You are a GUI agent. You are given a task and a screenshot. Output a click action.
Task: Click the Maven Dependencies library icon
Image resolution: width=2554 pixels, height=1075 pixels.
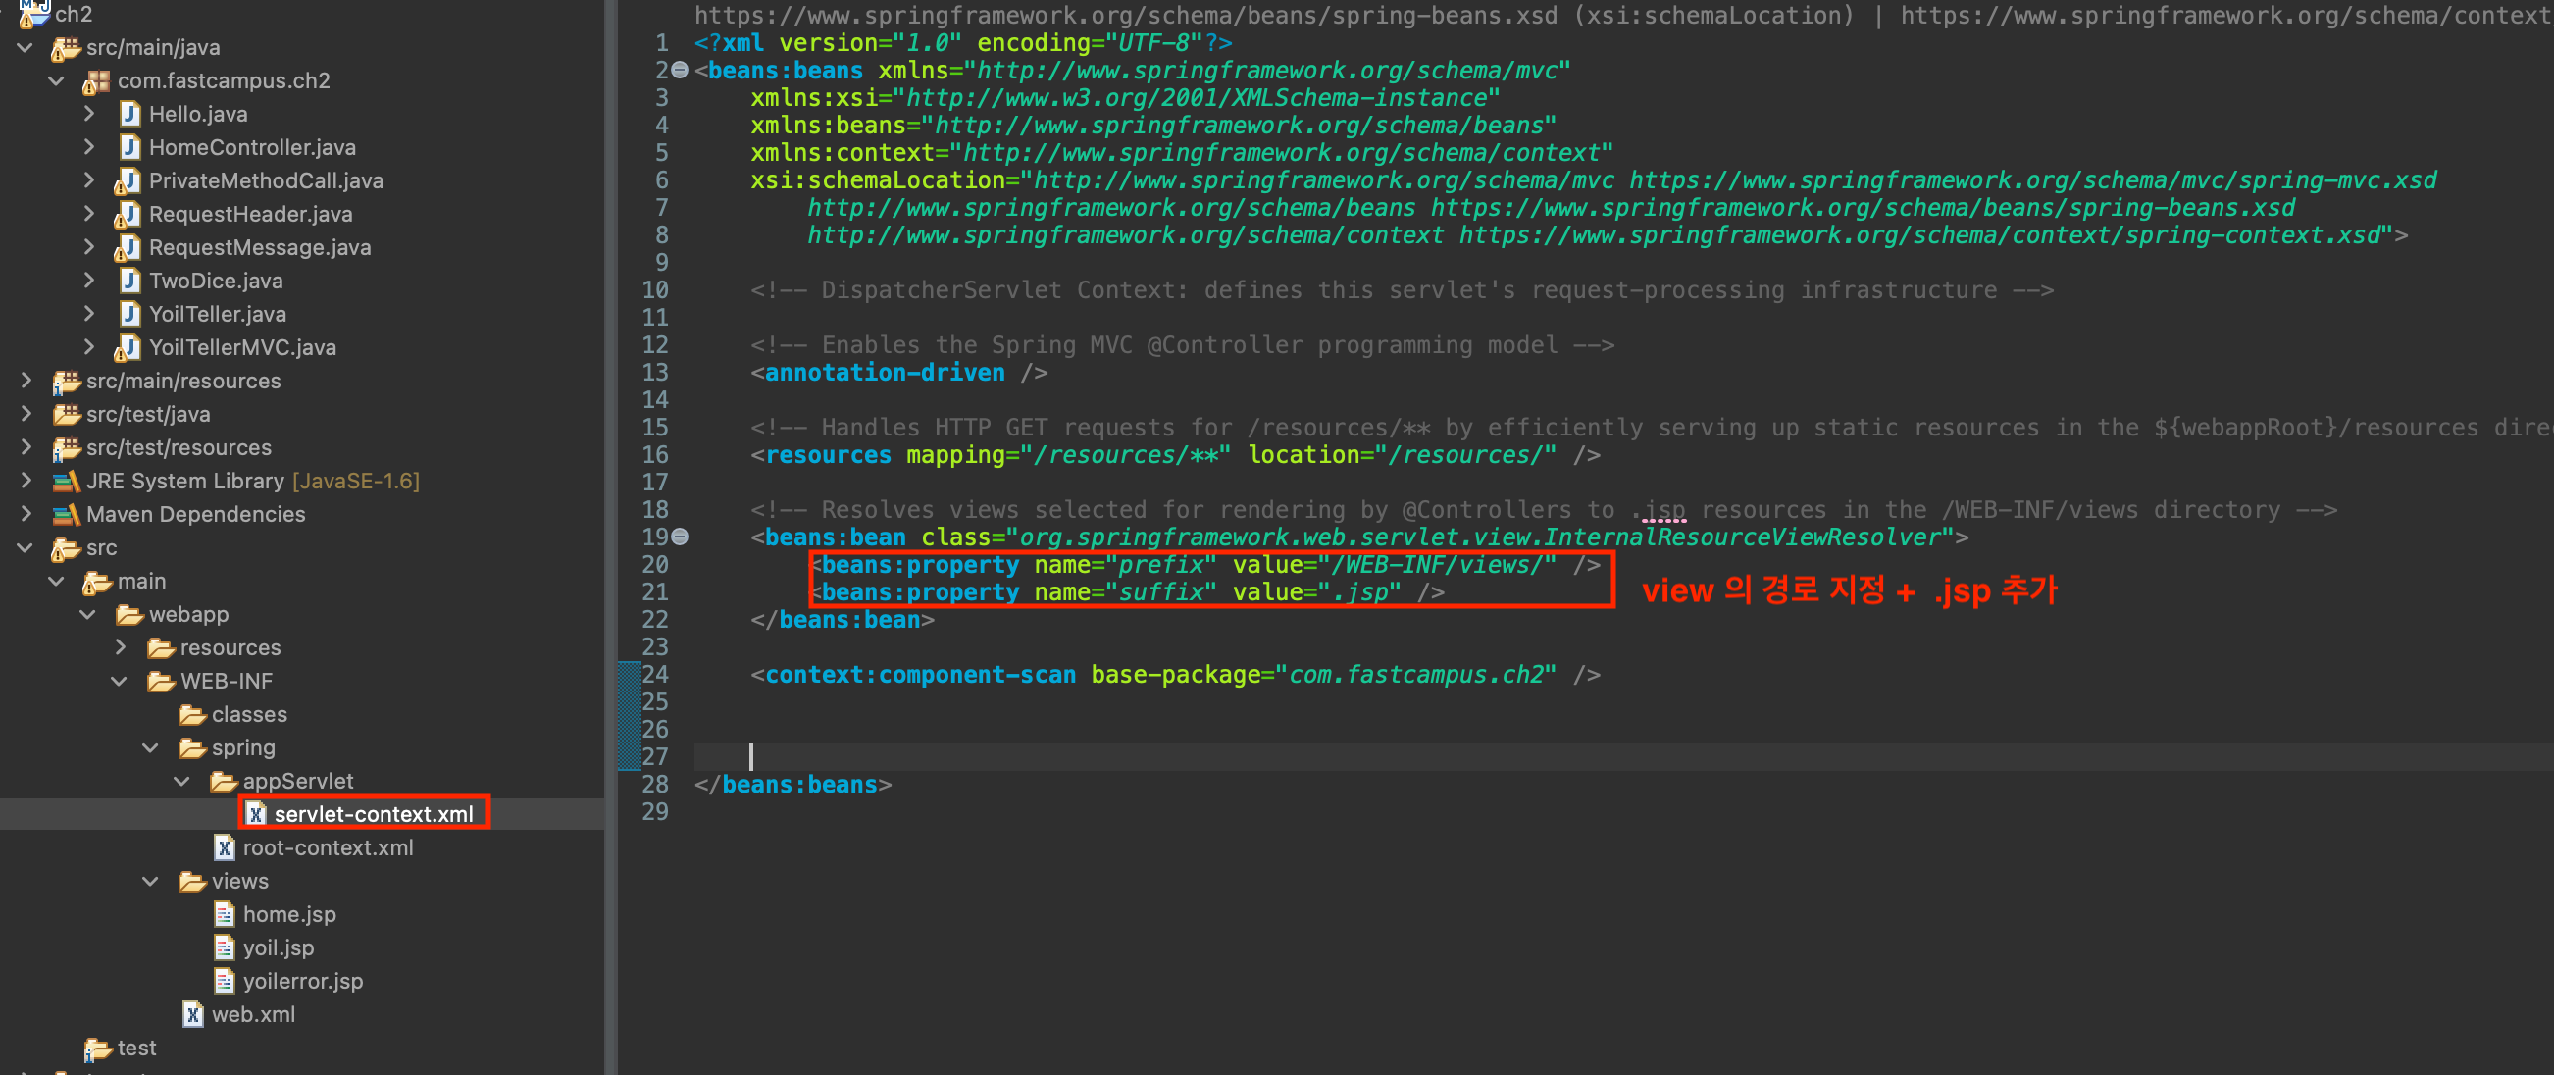pos(67,515)
